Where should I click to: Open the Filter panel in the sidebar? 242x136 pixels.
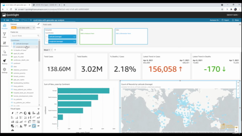[x=5, y=35]
